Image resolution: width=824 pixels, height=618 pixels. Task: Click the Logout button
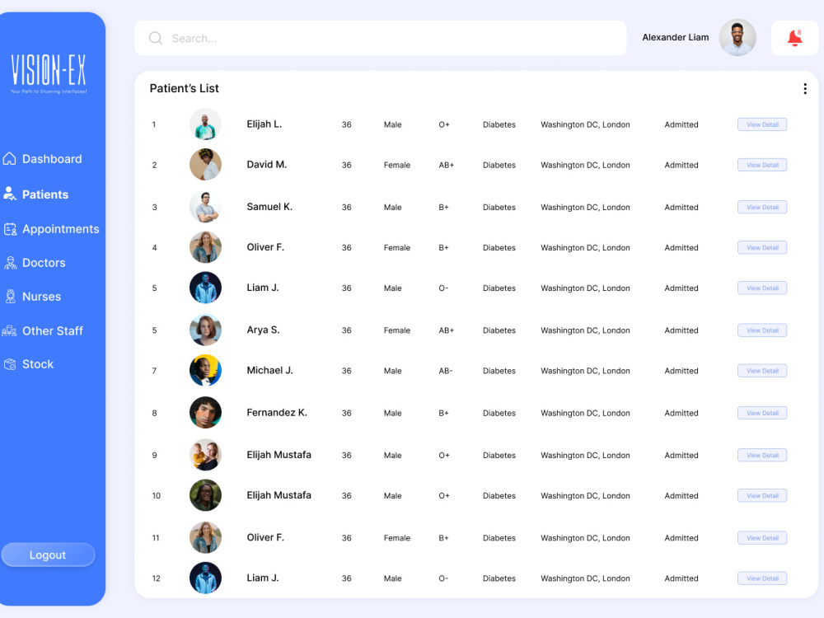click(x=48, y=555)
